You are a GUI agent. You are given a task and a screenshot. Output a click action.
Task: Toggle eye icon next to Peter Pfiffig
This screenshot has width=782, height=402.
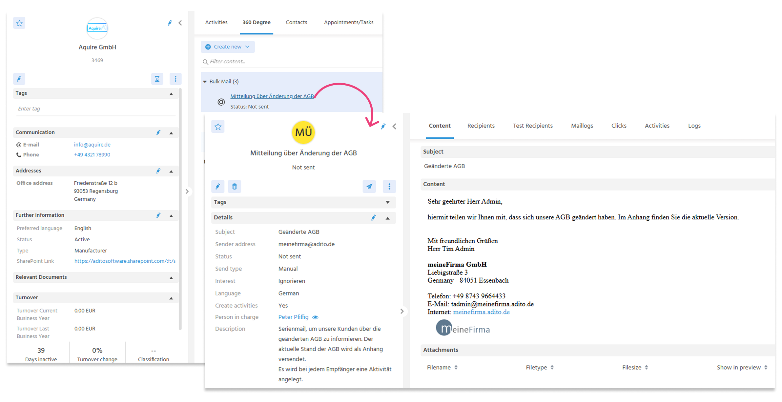click(315, 317)
